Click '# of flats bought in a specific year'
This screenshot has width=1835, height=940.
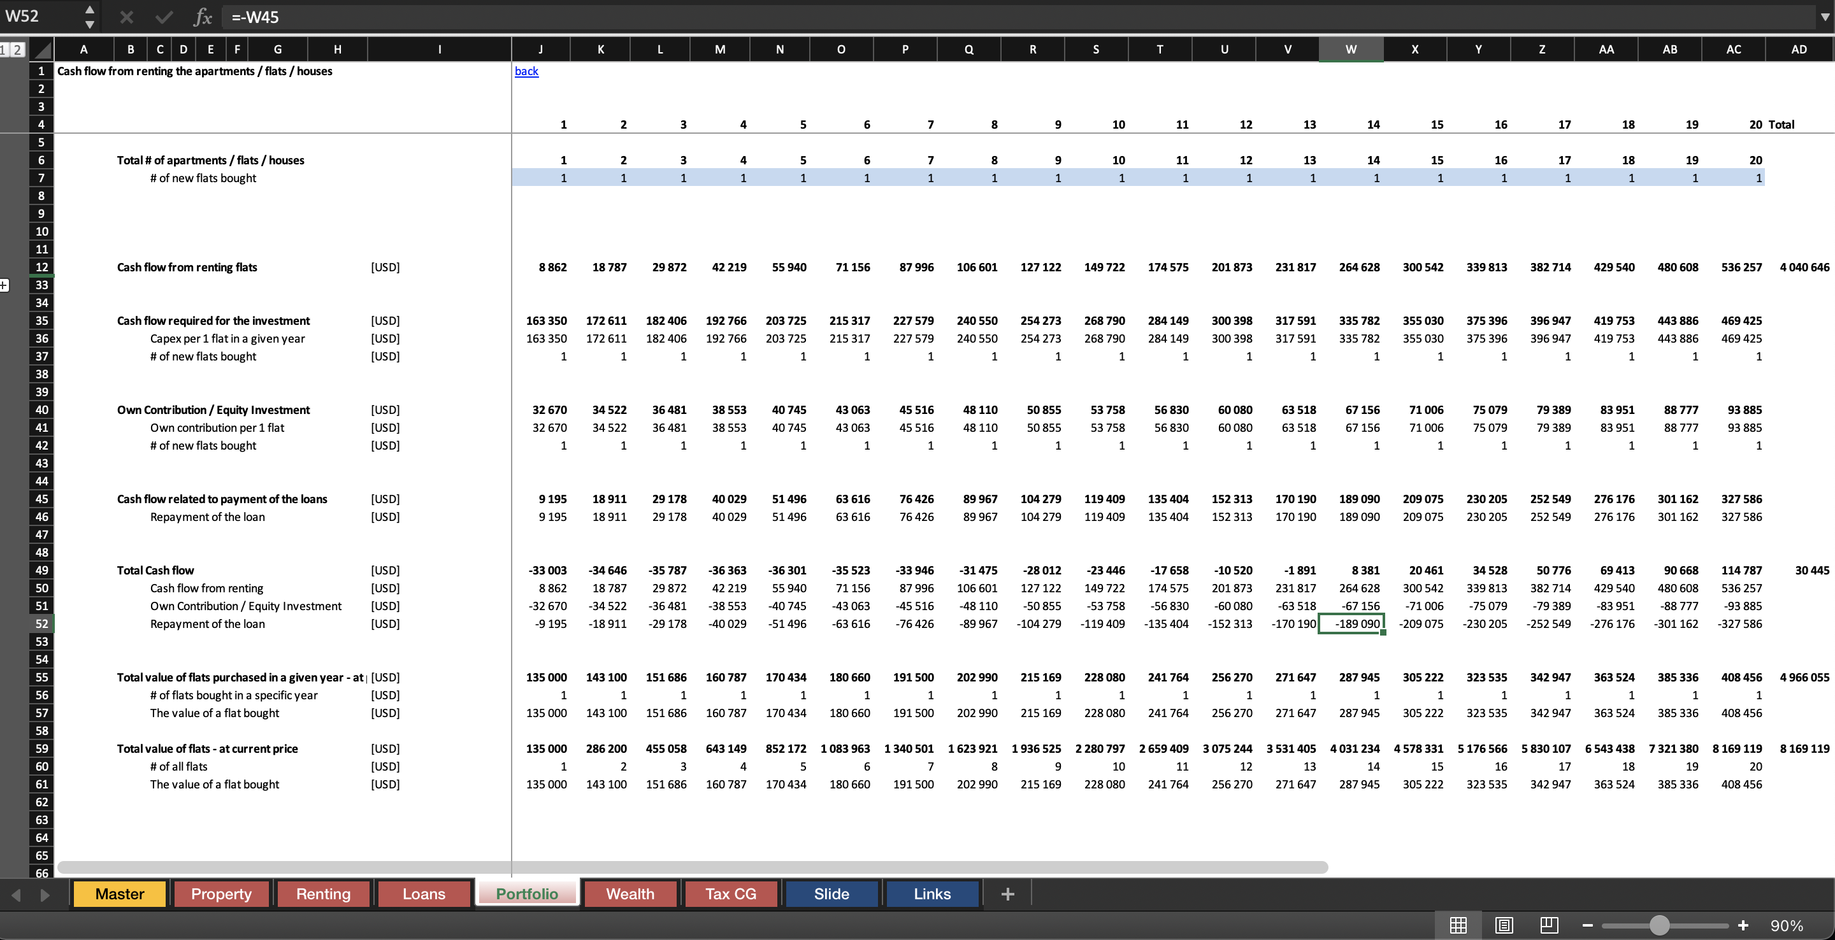(x=234, y=695)
